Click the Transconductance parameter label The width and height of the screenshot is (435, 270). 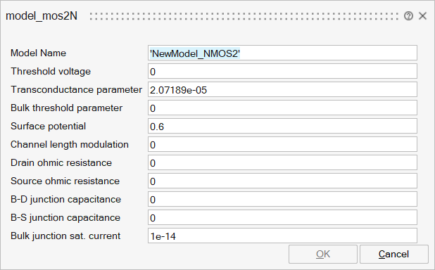coord(76,89)
